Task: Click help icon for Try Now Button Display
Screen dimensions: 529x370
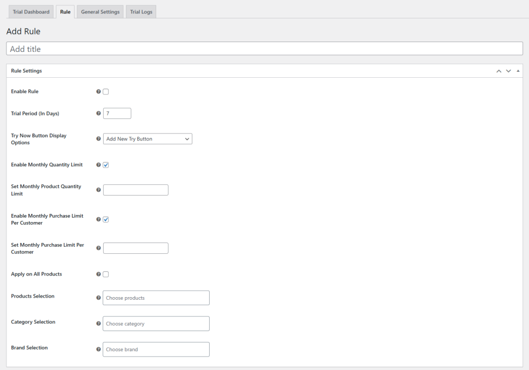Action: click(98, 139)
